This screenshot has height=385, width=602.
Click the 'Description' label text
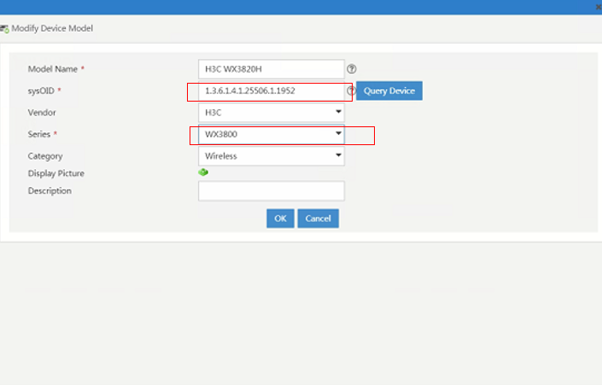point(50,190)
